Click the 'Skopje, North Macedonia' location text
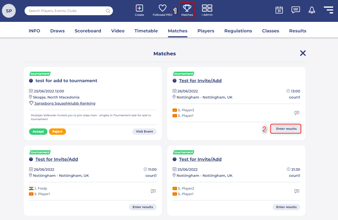338x220 pixels. point(56,97)
